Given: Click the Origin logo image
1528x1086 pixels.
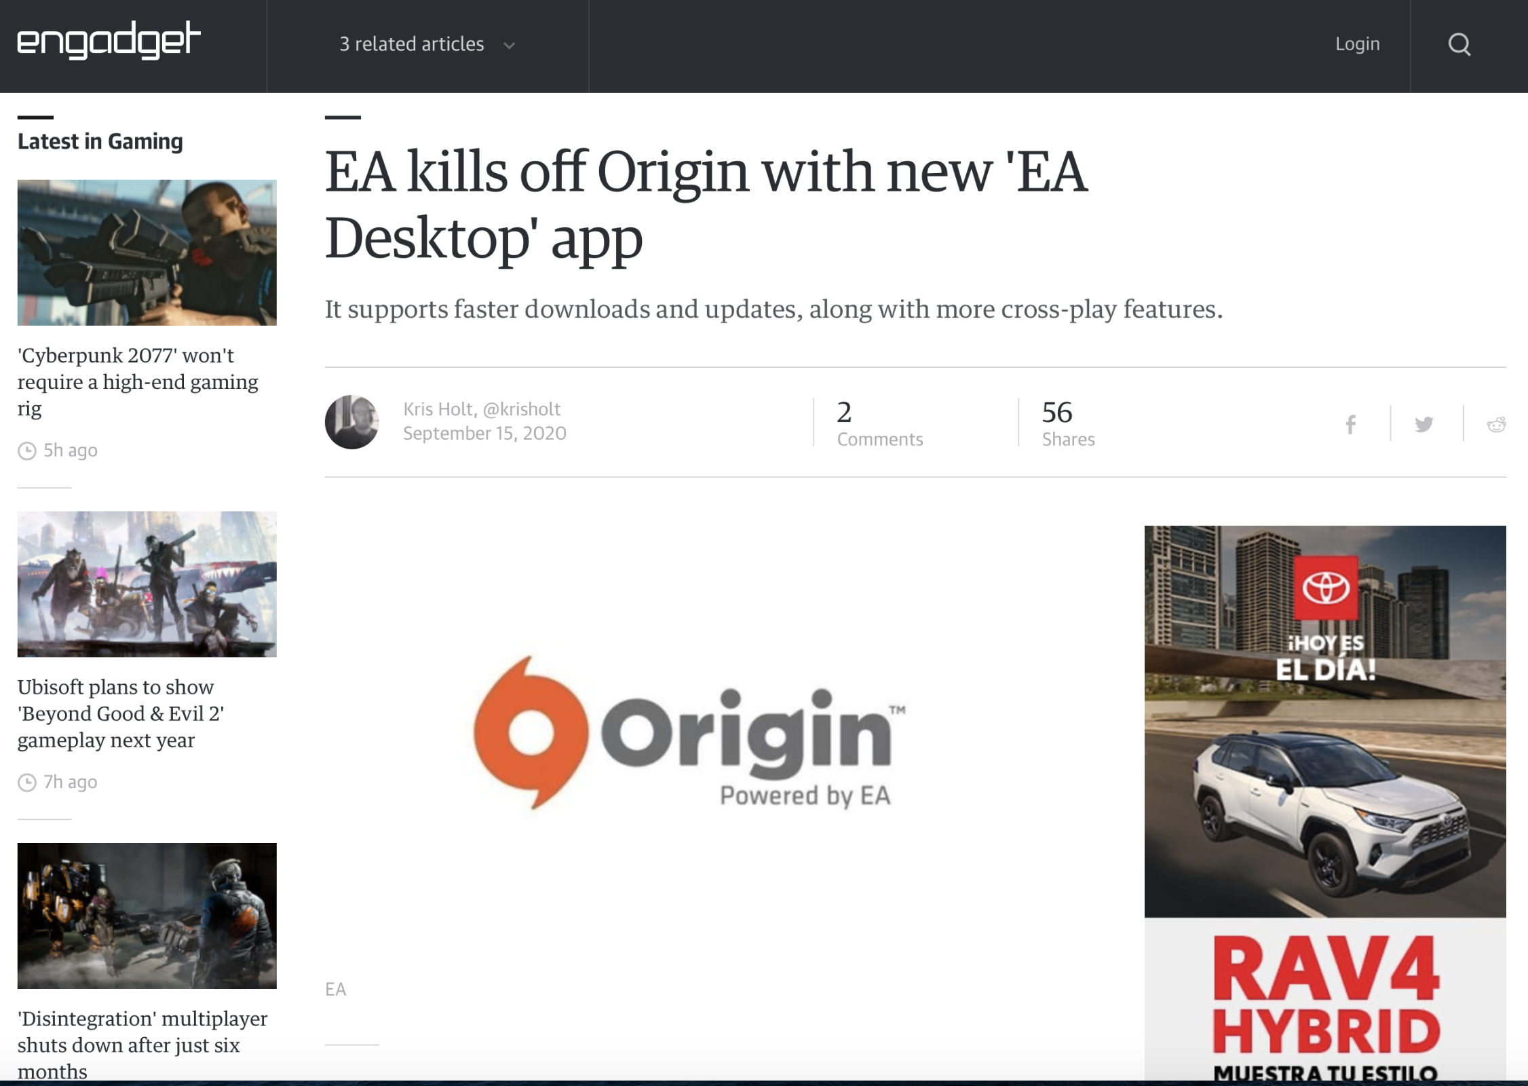Looking at the screenshot, I should tap(689, 733).
